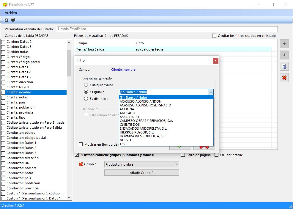Click the field list scrollbar up arrow
The width and height of the screenshot is (293, 209).
[69, 42]
